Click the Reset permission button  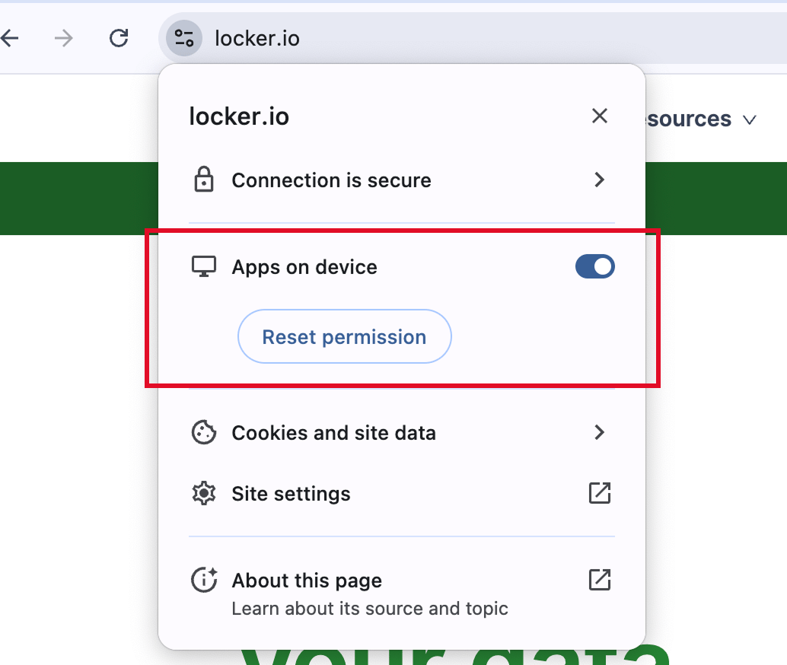tap(344, 336)
